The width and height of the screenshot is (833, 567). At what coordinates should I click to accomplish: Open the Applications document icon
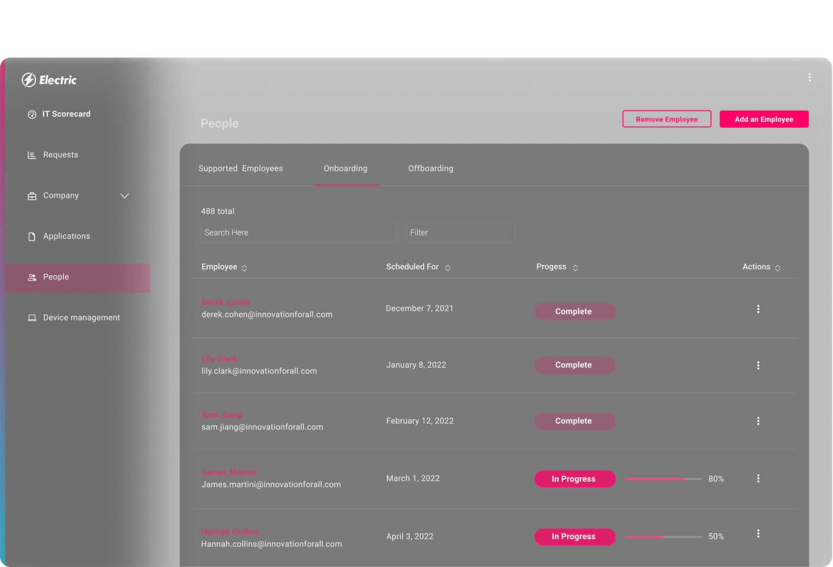[31, 236]
